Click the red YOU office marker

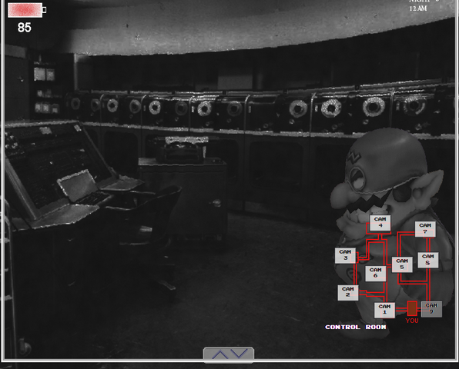click(412, 308)
